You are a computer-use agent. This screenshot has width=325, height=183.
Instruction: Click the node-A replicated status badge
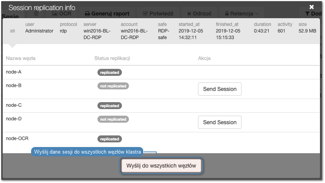tap(109, 72)
